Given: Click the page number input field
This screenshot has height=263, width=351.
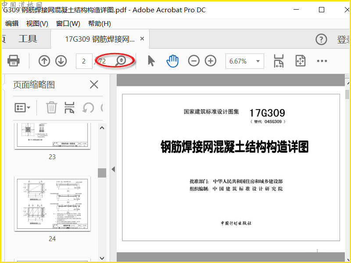Looking at the screenshot, I should [84, 61].
